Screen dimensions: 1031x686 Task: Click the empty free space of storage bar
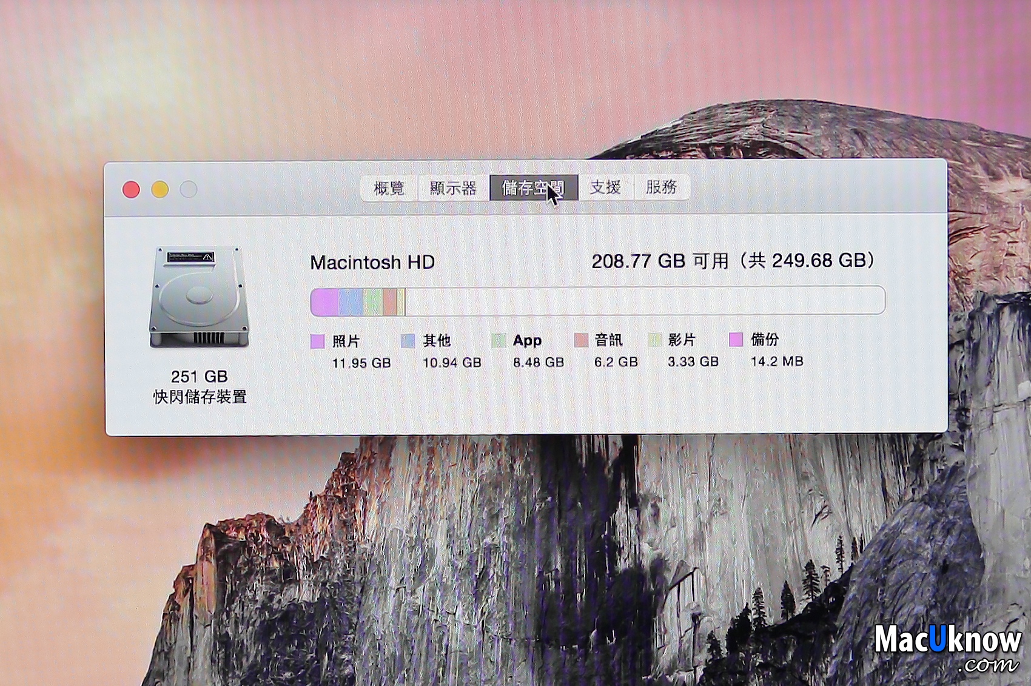tap(643, 300)
